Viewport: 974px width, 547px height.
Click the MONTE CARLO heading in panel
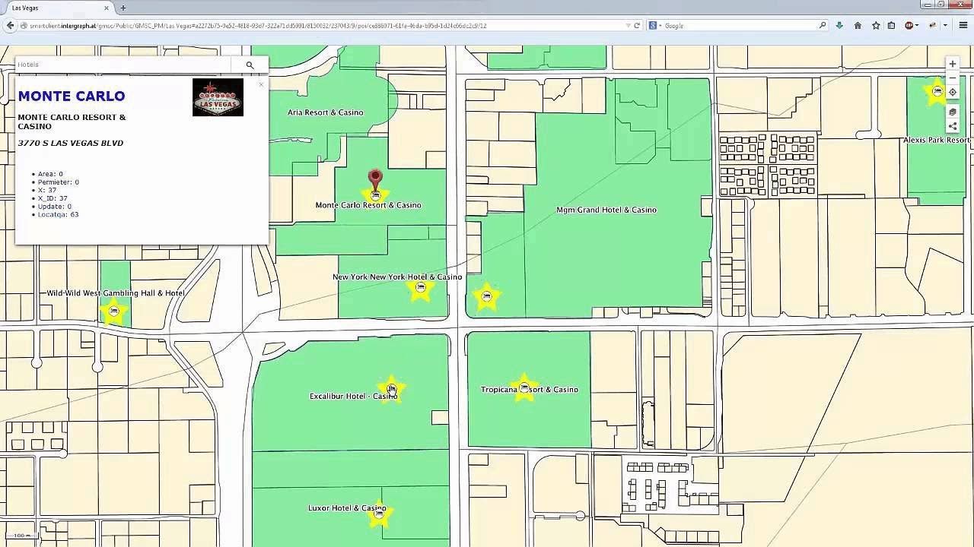tap(72, 96)
